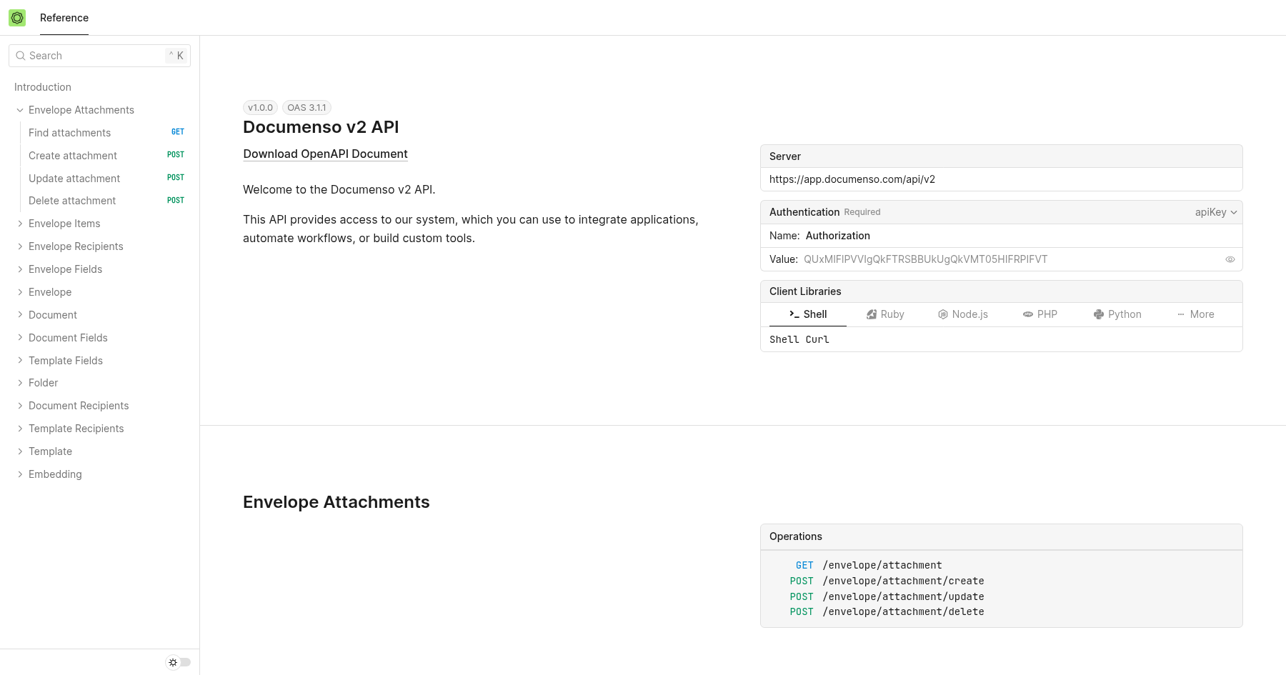Click the More ellipsis icon
The image size is (1286, 675).
(1181, 314)
